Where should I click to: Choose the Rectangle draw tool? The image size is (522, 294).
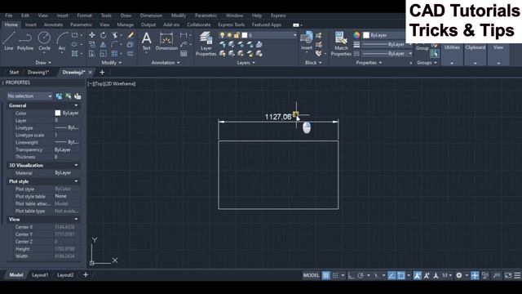coord(75,35)
